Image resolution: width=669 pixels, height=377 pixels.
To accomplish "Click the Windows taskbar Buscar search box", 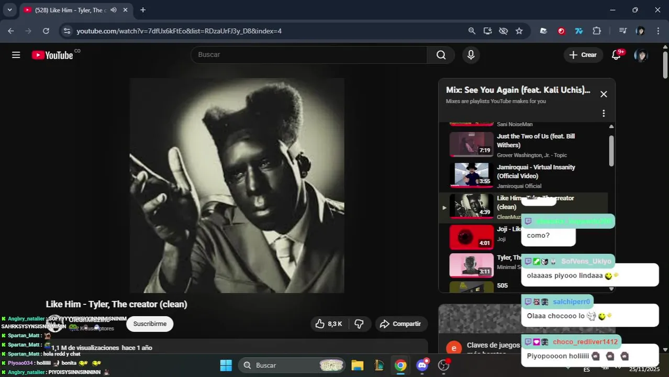I will click(x=292, y=365).
